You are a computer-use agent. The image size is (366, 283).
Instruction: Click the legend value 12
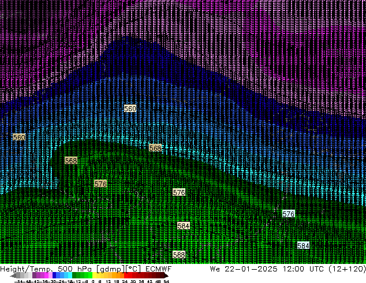click(x=109, y=281)
